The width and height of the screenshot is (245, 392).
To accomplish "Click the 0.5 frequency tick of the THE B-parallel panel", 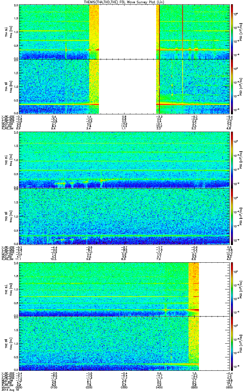I will 16,356.
